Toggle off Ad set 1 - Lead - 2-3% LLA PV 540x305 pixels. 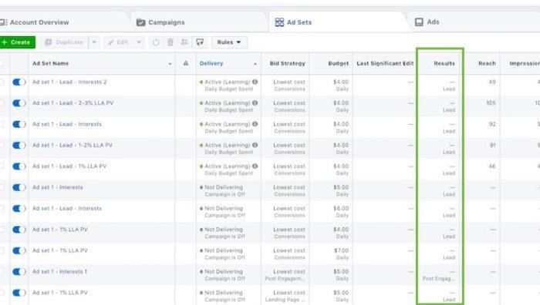pyautogui.click(x=19, y=103)
